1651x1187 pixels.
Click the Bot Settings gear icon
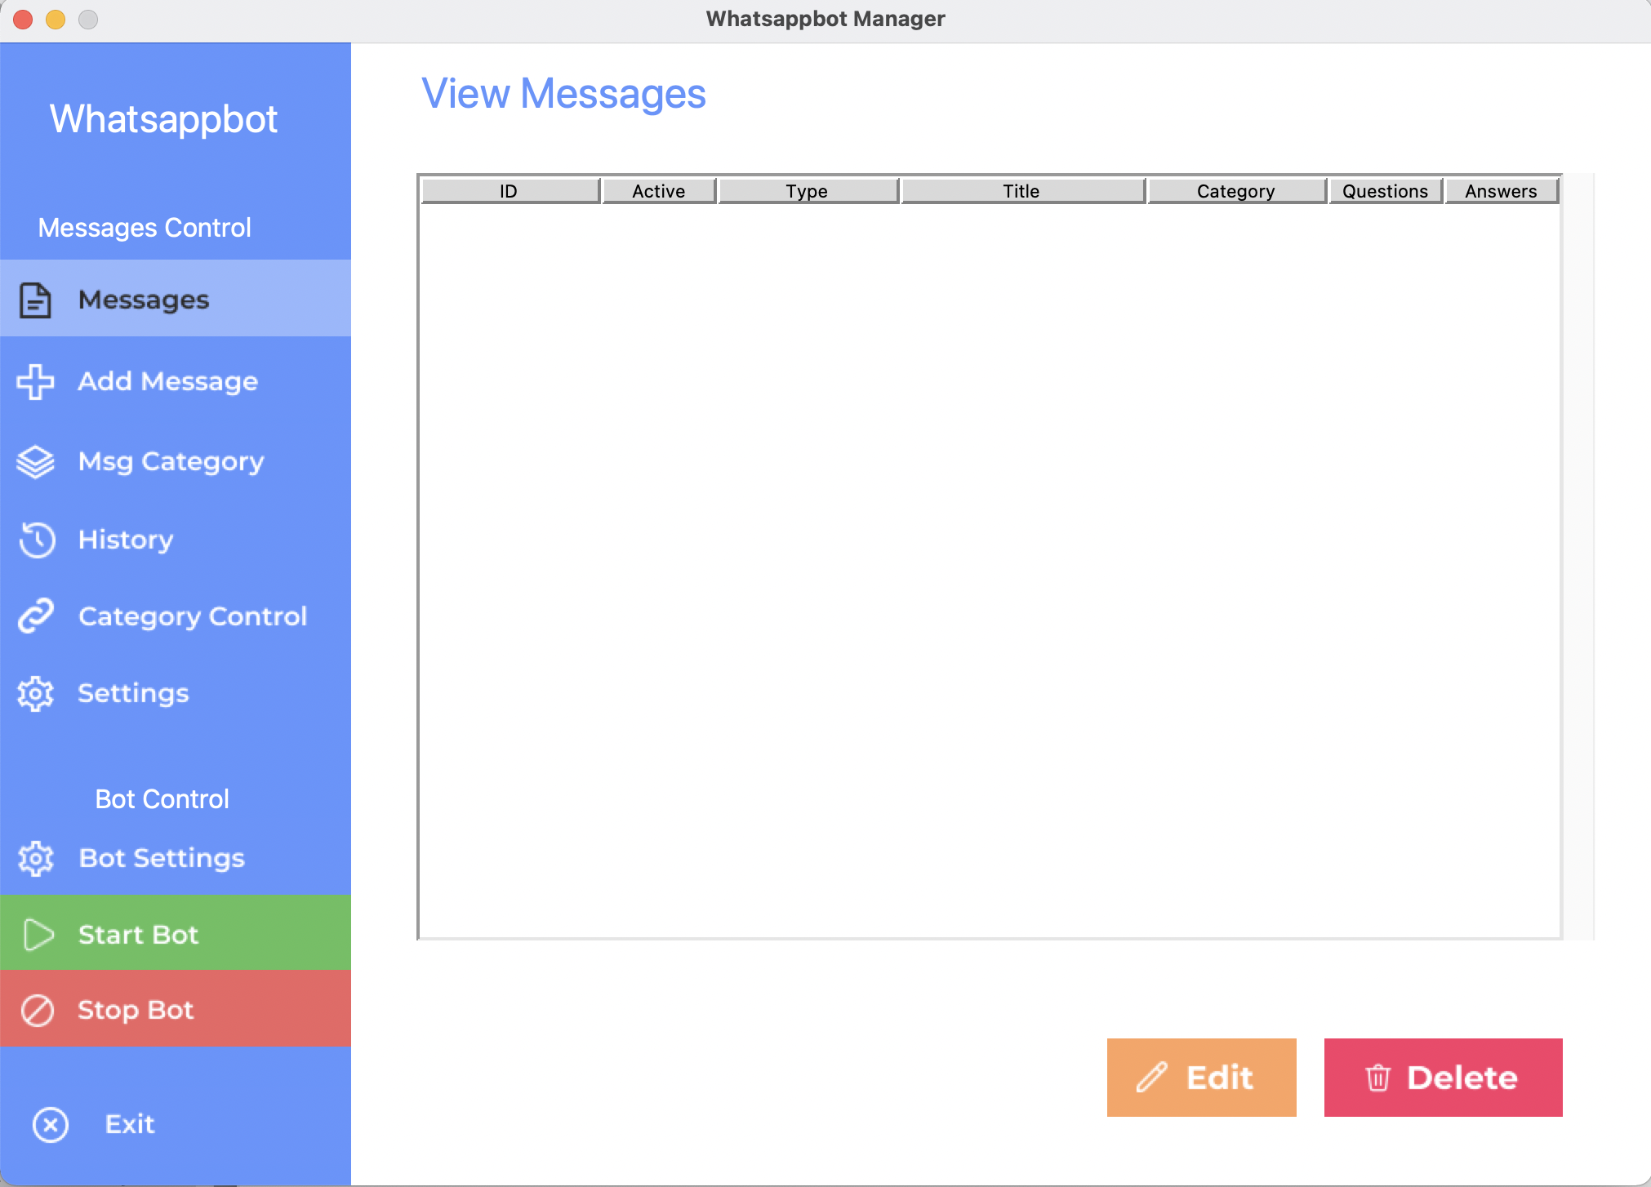(36, 858)
